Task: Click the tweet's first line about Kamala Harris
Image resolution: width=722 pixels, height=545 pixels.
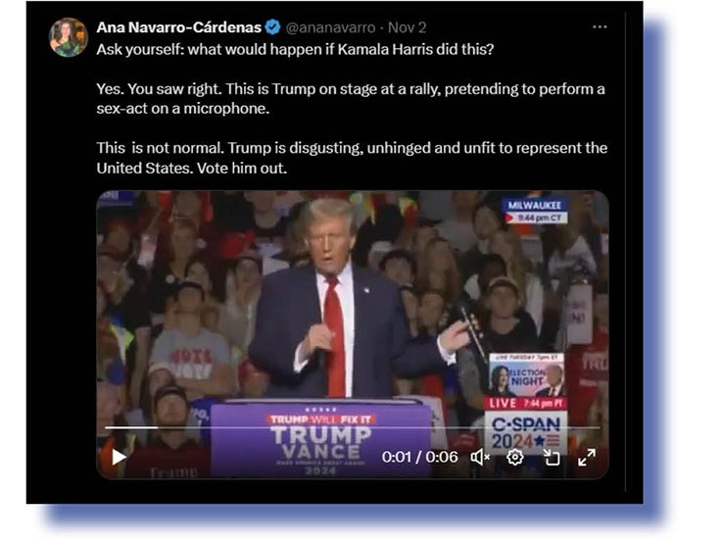Action: (x=295, y=49)
